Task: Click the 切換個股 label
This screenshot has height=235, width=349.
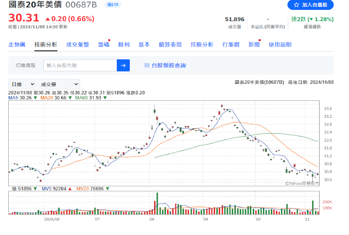Action: pos(25,65)
